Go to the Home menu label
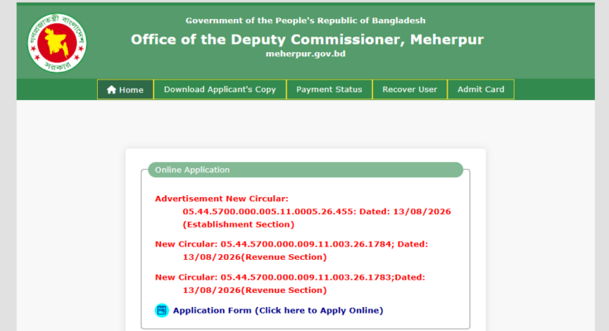Image resolution: width=609 pixels, height=331 pixels. tap(131, 90)
